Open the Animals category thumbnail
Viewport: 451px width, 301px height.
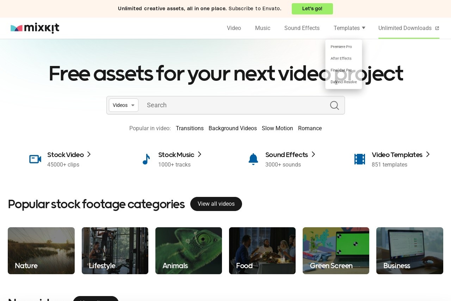[x=189, y=251]
